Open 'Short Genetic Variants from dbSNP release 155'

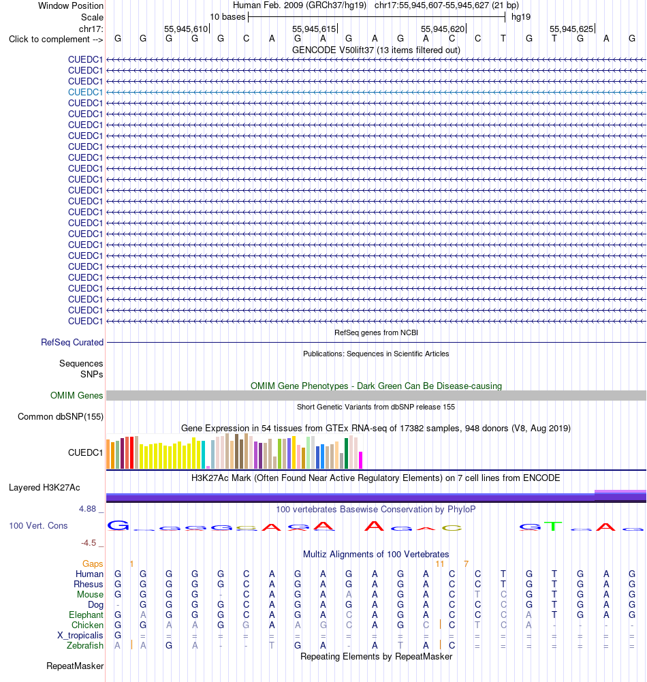(376, 407)
